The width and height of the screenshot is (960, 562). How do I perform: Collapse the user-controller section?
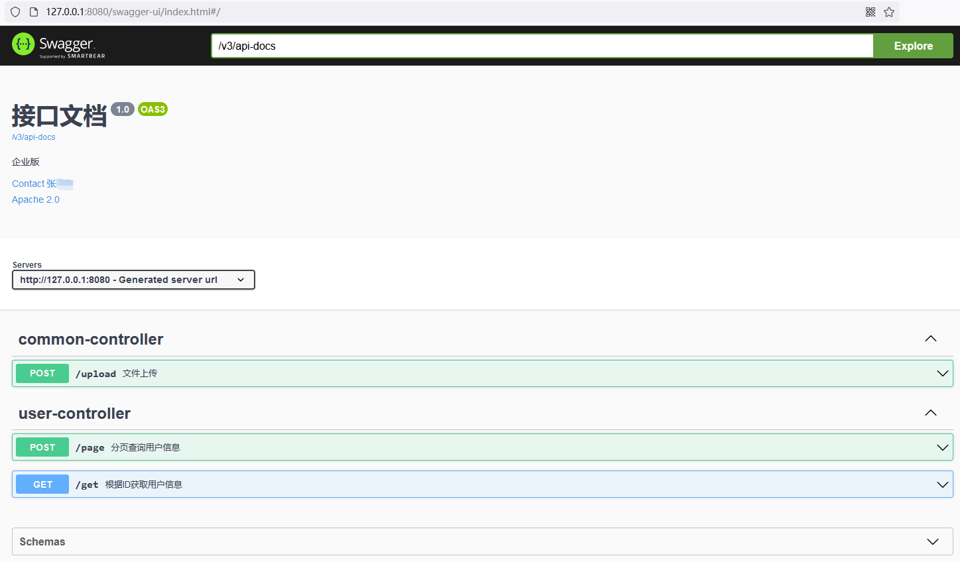point(930,412)
